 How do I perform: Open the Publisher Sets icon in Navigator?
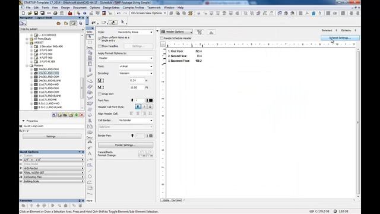pyautogui.click(x=81, y=24)
